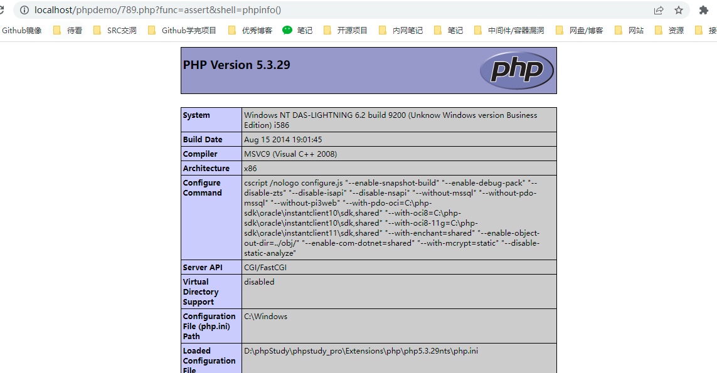Click the Server API row label
The height and width of the screenshot is (373, 717).
pyautogui.click(x=203, y=268)
